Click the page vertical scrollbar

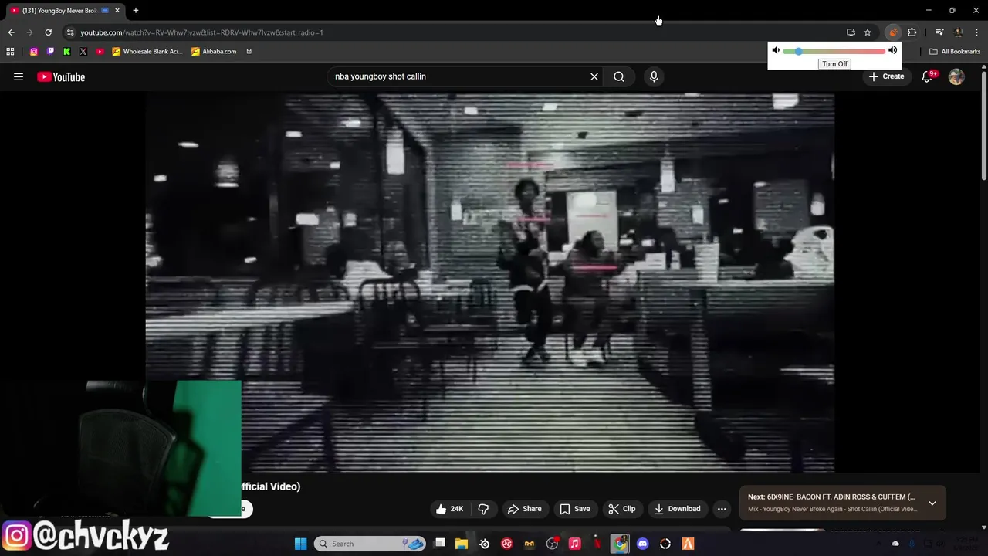point(983,127)
